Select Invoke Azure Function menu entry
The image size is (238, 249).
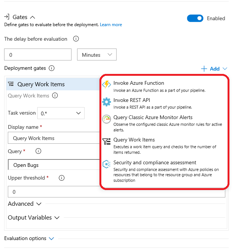164,87
